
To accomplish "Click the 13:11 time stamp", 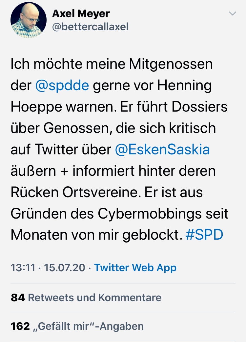I will coord(23,267).
